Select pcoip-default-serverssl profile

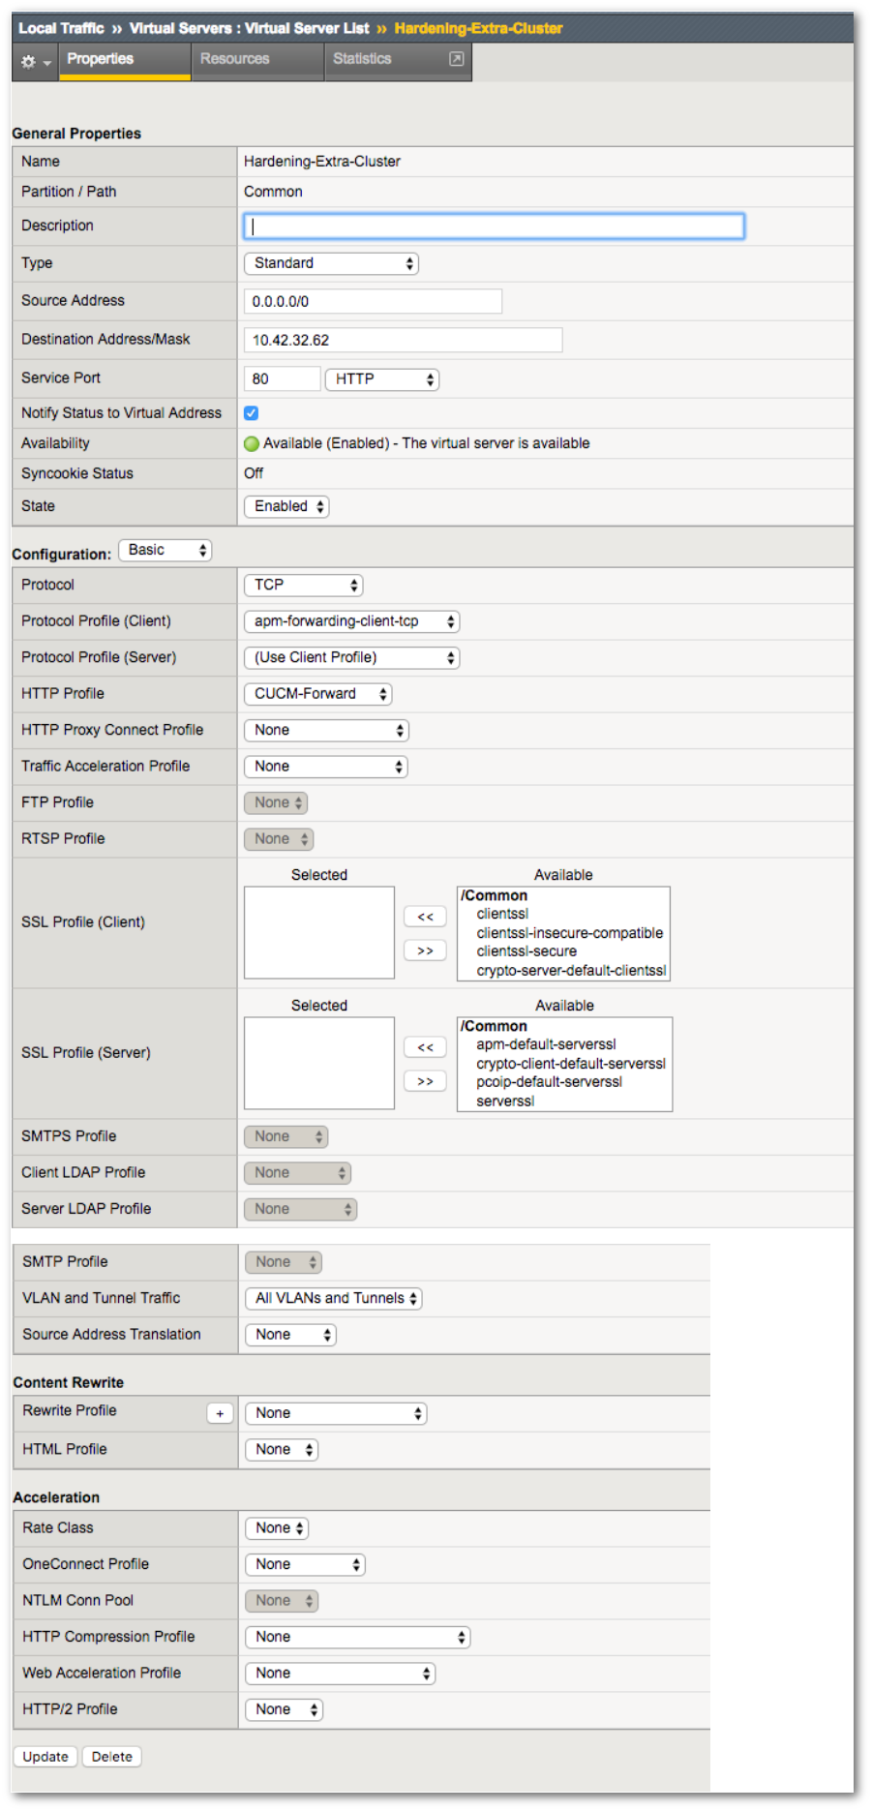tap(549, 1082)
